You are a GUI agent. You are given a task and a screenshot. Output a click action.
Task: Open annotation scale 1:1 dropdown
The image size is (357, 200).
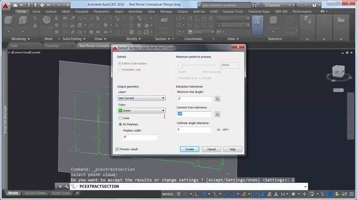(284, 194)
